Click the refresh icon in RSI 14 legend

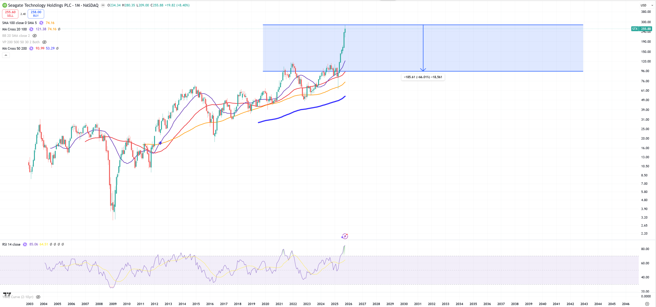pyautogui.click(x=25, y=244)
